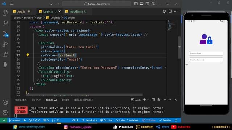This screenshot has width=232, height=130.
Task: Tap the Login text in the emulator
Action: [187, 64]
